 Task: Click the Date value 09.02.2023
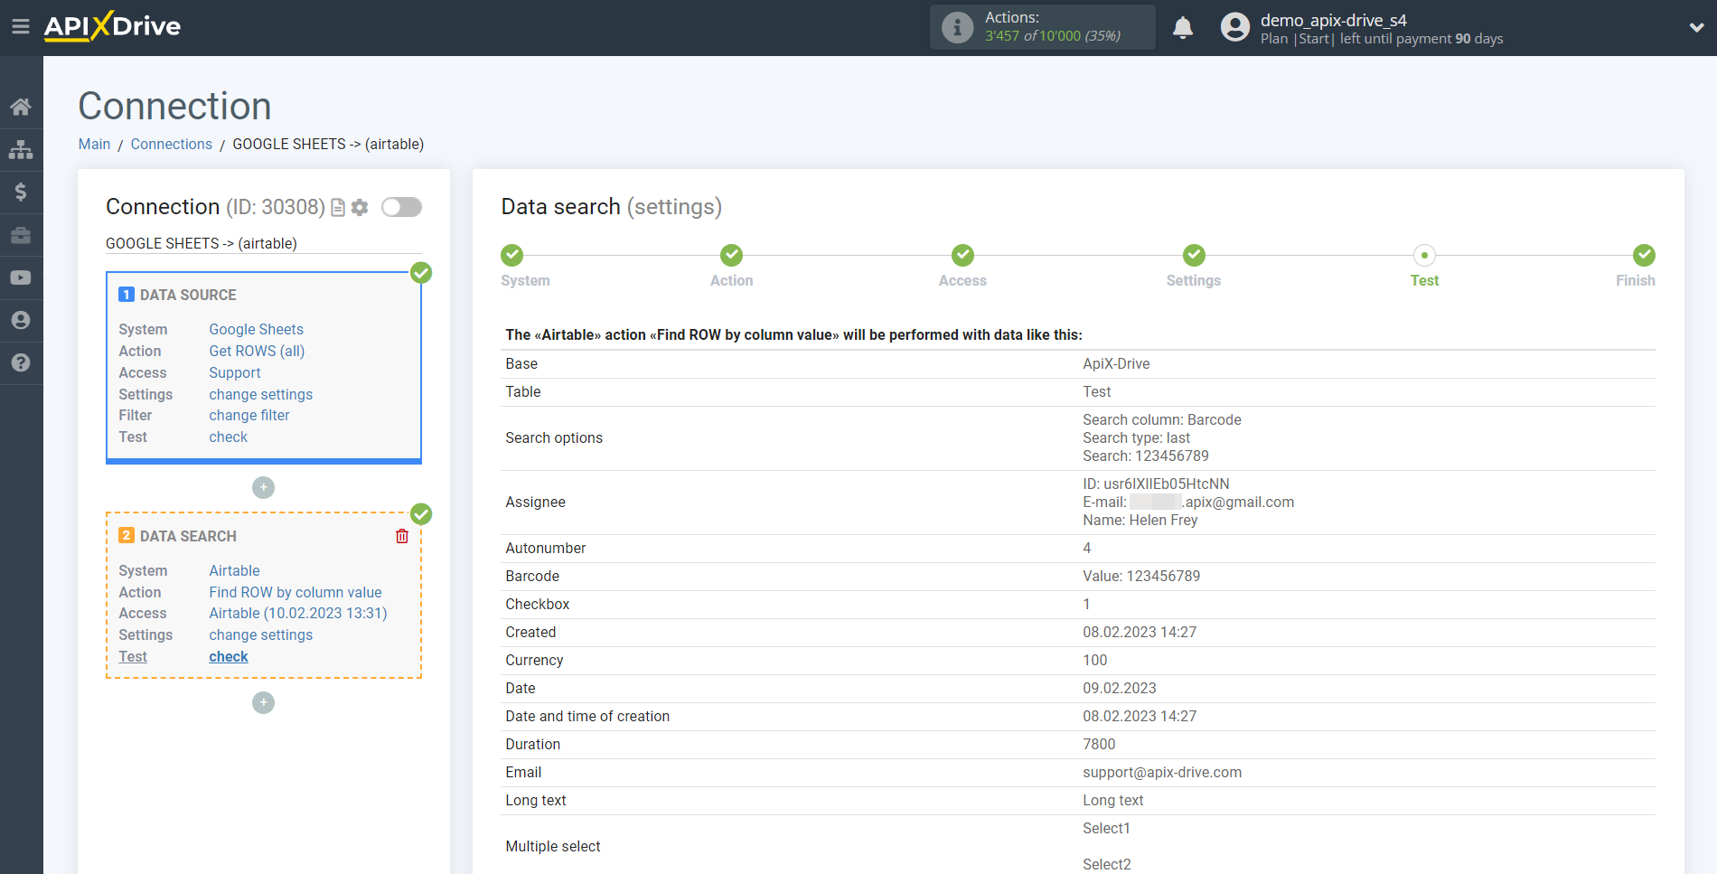click(1119, 688)
